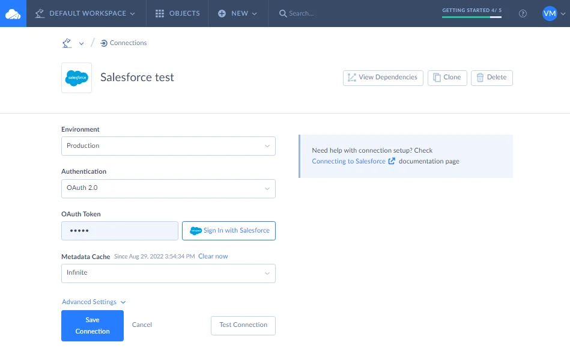Click the Metadata Cache since timestamp text

tap(154, 257)
